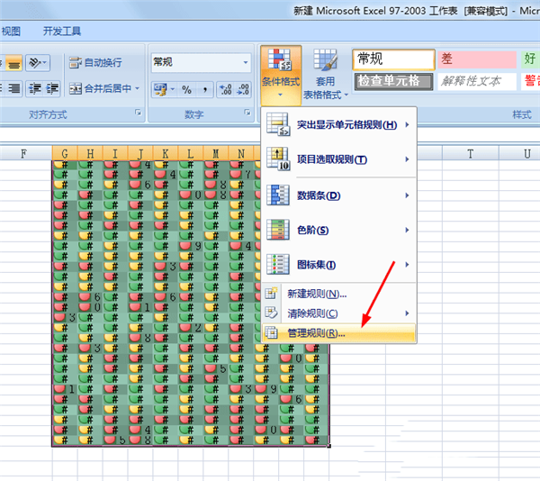540x481 pixels.
Task: Select column T header
Action: [x=471, y=154]
